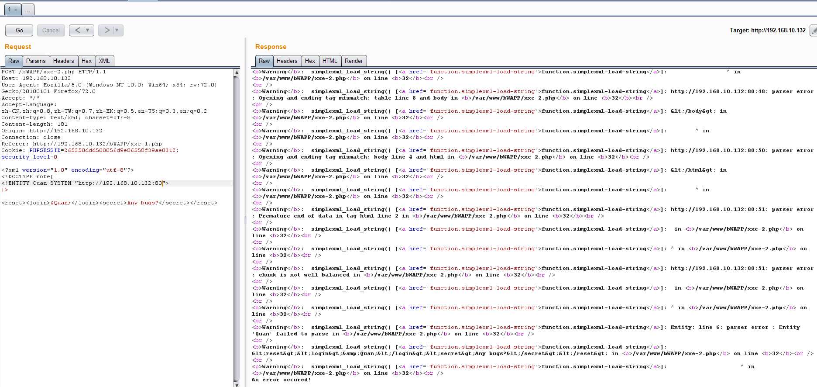Image resolution: width=817 pixels, height=387 pixels.
Task: Open new Repeater tab with ellipsis
Action: 27,10
